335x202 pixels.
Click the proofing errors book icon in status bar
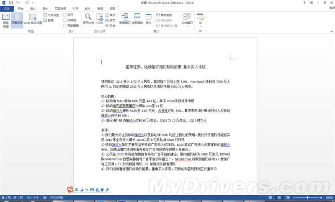pyautogui.click(x=45, y=197)
